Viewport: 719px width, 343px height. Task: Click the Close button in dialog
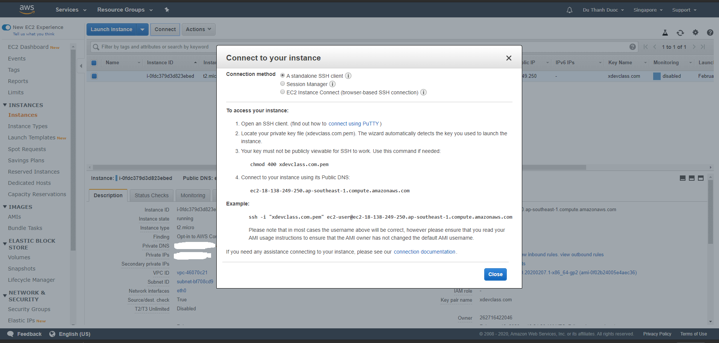pos(495,274)
